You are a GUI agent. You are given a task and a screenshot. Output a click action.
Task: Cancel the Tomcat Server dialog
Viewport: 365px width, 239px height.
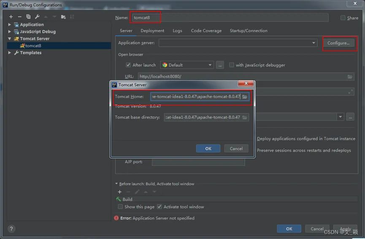(236, 149)
